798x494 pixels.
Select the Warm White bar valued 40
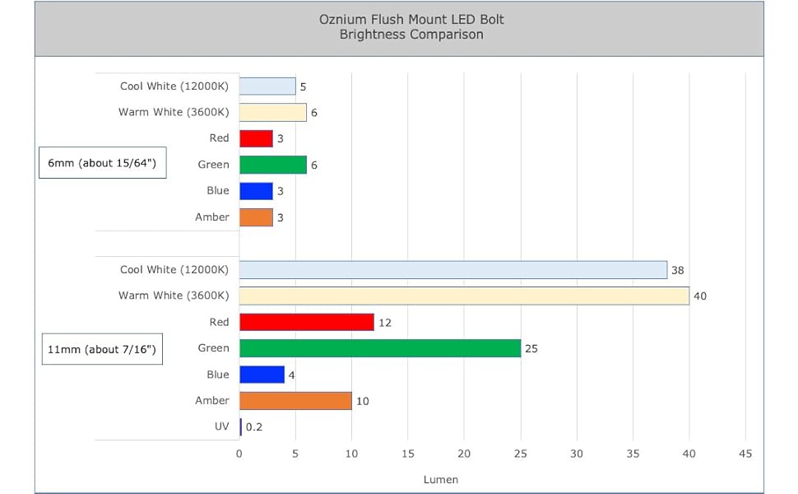(464, 296)
